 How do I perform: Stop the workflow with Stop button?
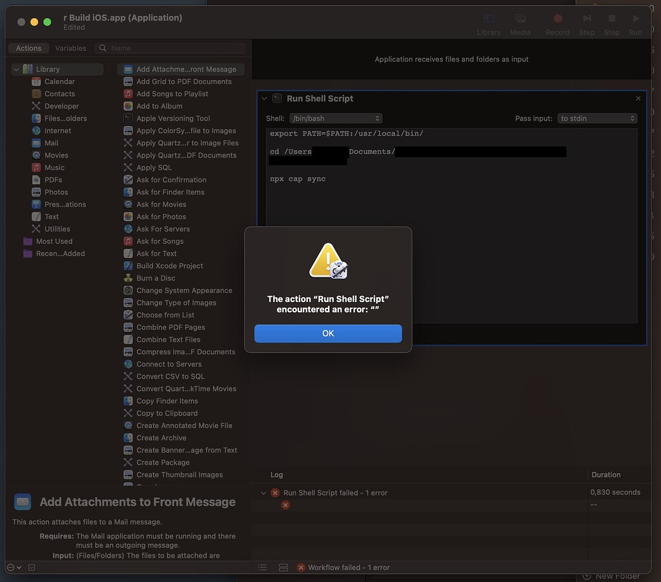(x=611, y=25)
